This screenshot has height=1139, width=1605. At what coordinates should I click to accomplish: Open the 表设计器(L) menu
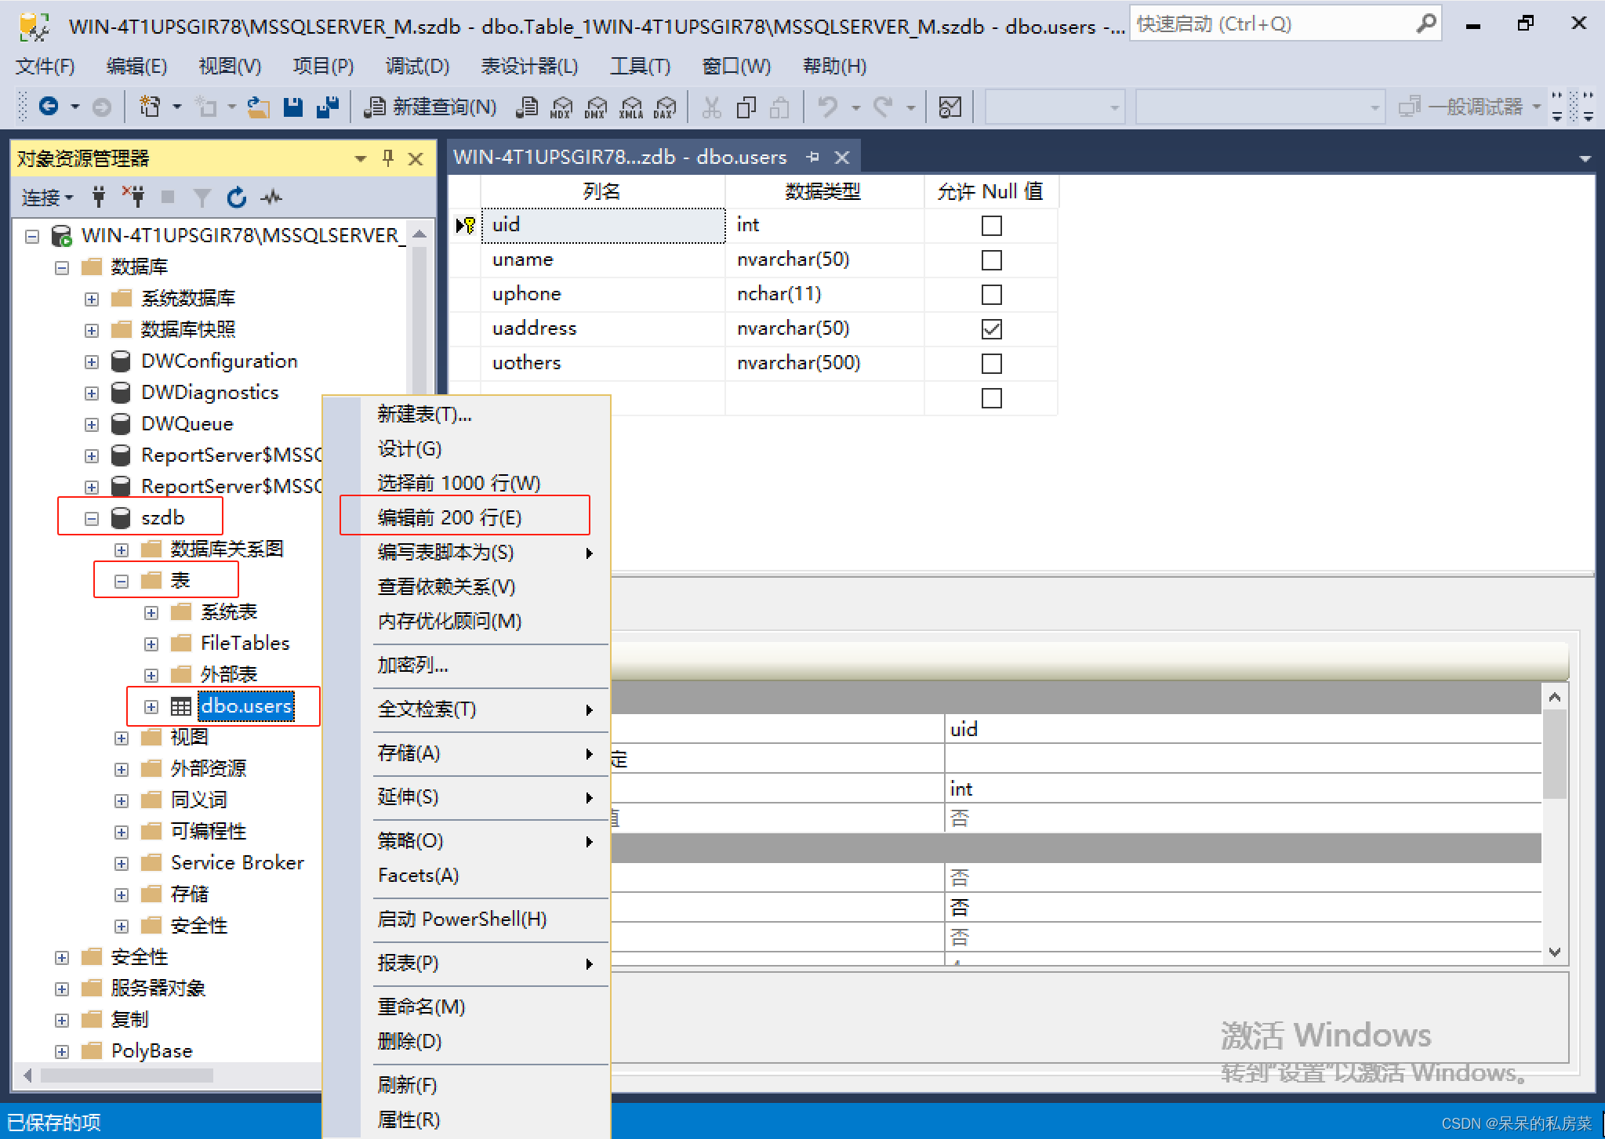point(530,66)
